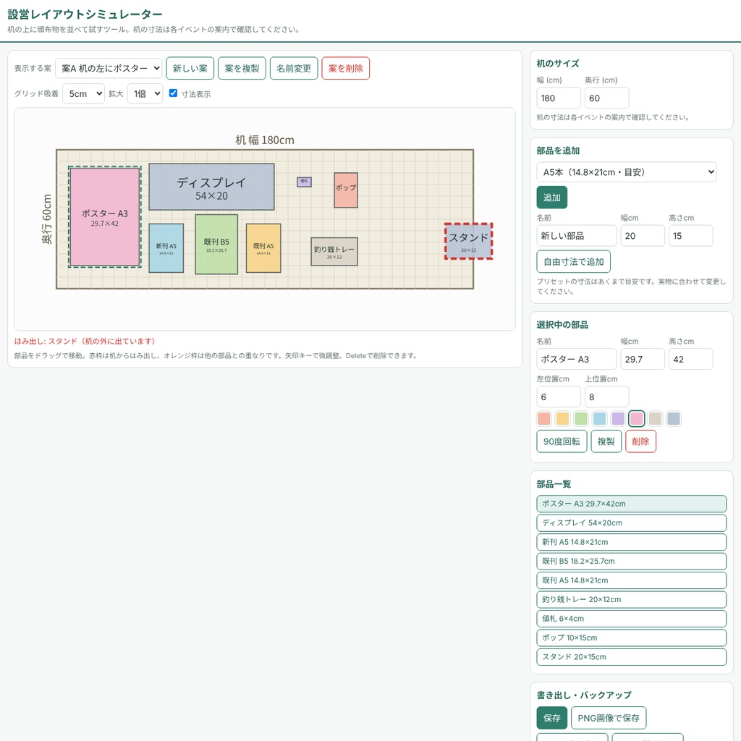Click the 上位置cm field showing 8
The image size is (741, 741).
(x=606, y=397)
